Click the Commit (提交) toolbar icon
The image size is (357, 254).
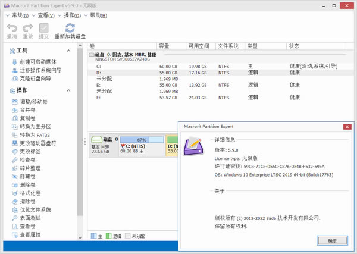pyautogui.click(x=43, y=28)
